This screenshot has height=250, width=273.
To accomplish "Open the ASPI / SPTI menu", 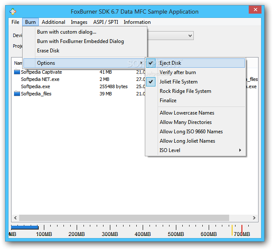I will tap(106, 22).
